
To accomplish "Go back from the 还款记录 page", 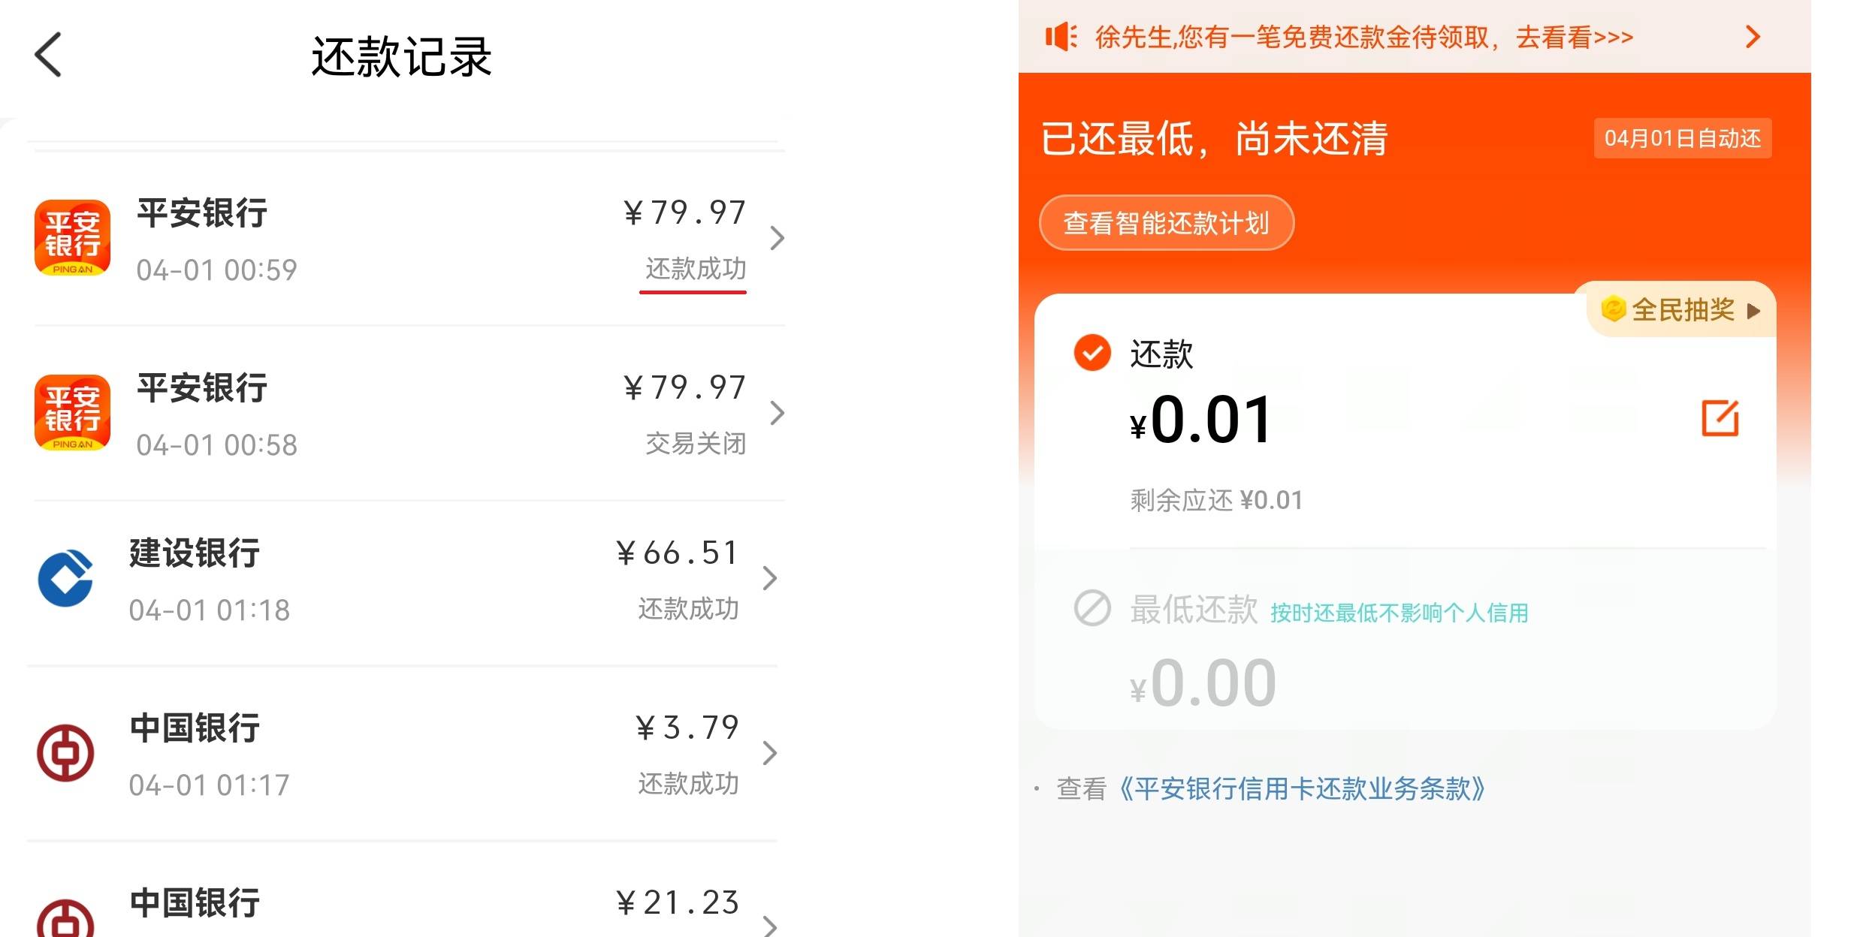I will (x=48, y=55).
